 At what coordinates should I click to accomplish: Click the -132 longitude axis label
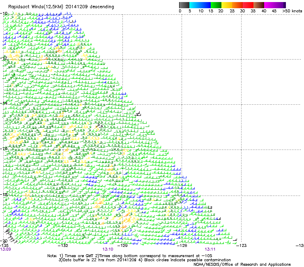click(x=63, y=246)
